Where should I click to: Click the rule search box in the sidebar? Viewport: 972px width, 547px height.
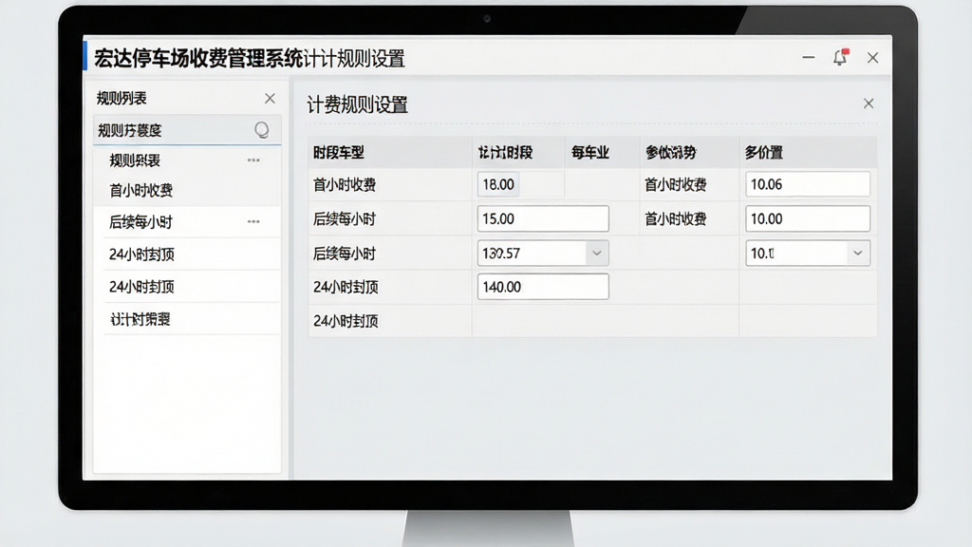click(x=187, y=130)
